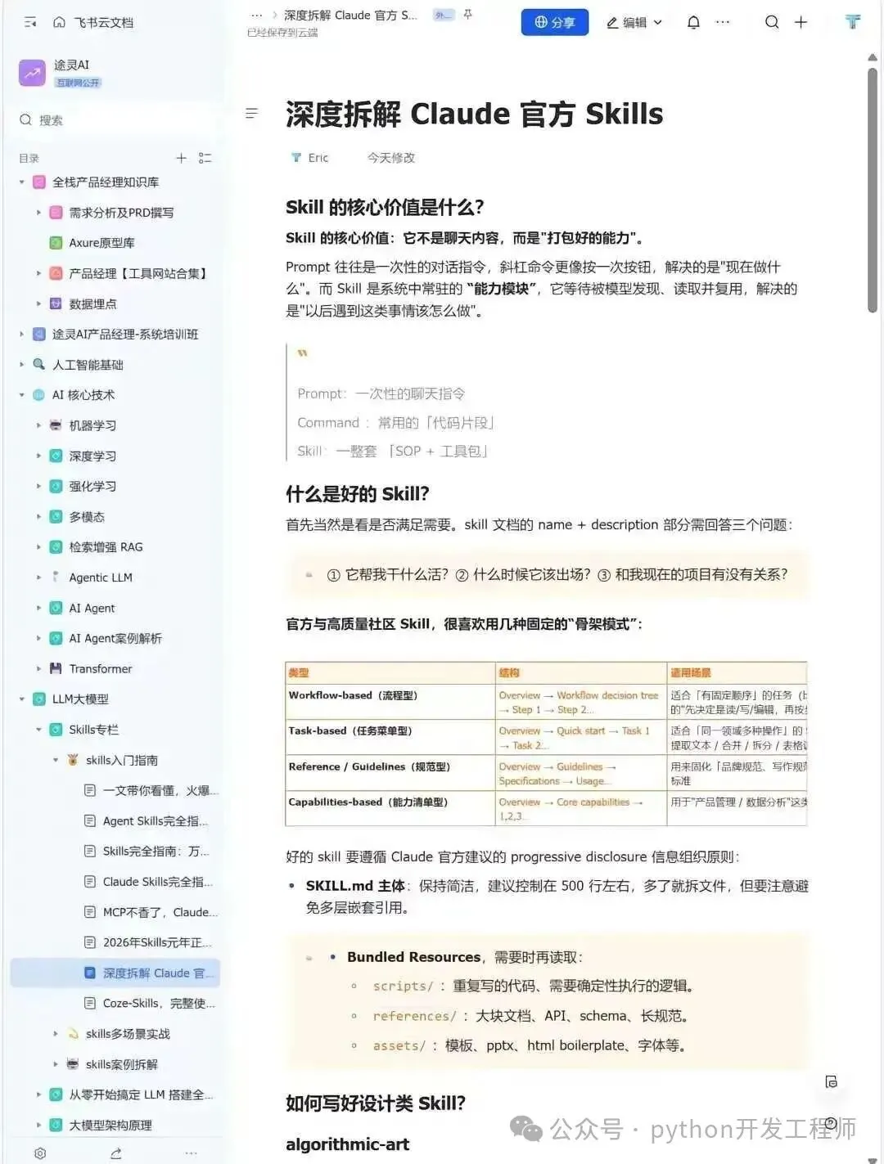Image resolution: width=884 pixels, height=1164 pixels.
Task: Expand the 数据埋点 node
Action: point(38,303)
